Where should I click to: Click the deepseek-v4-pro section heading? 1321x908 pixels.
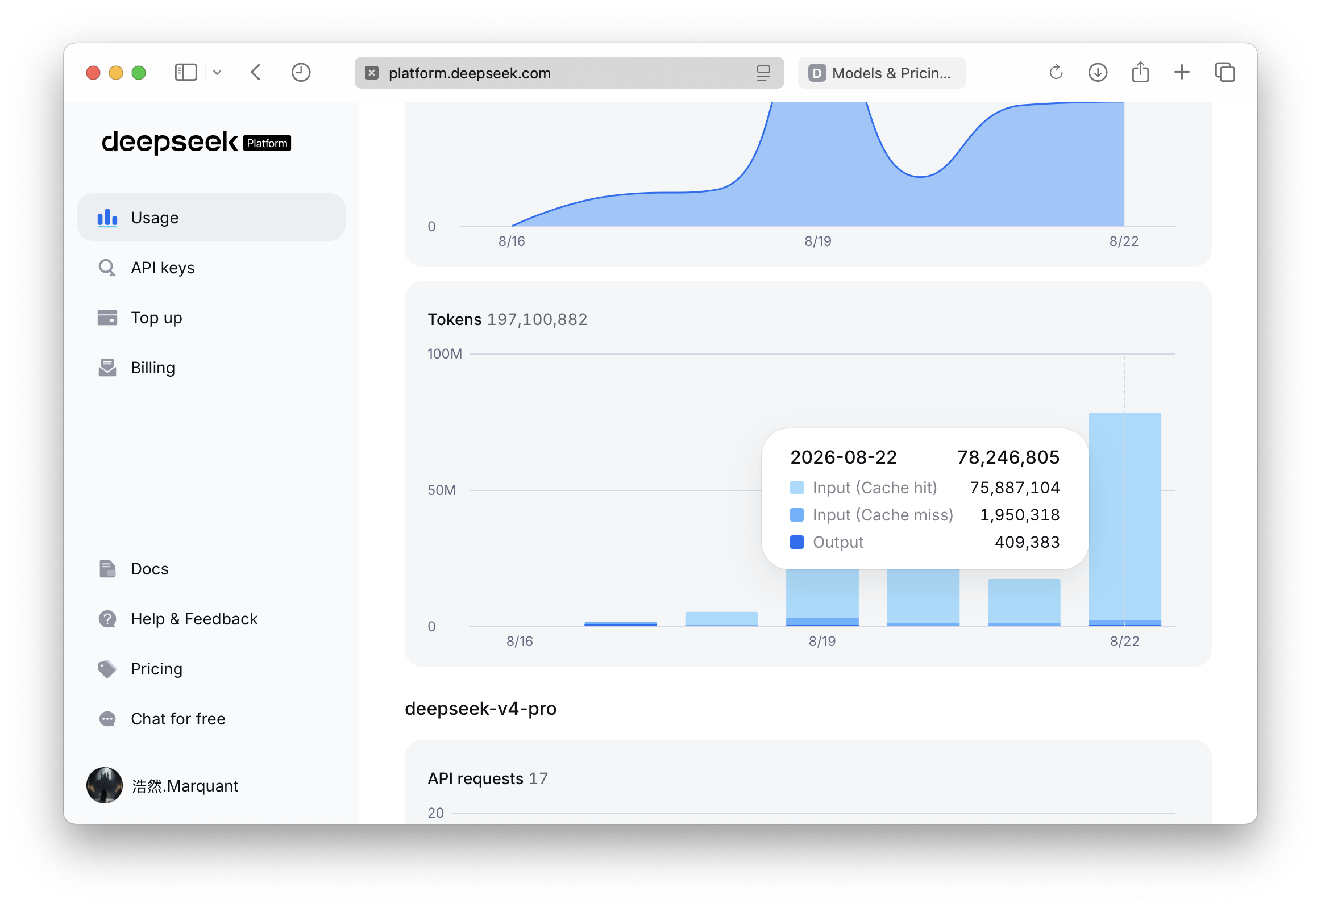pyautogui.click(x=480, y=709)
